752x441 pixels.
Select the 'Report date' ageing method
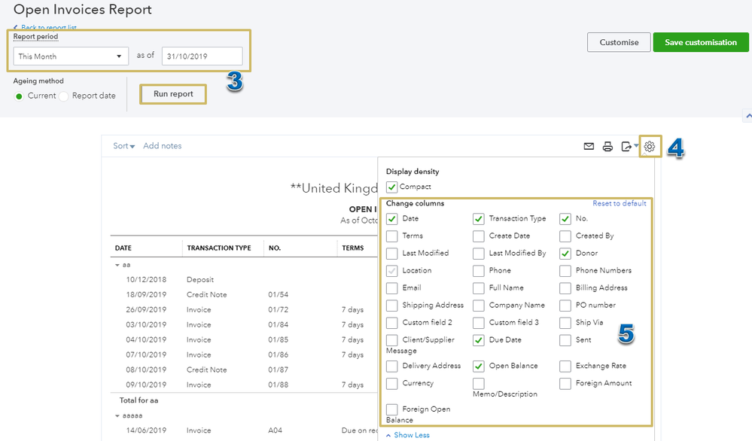click(x=64, y=96)
